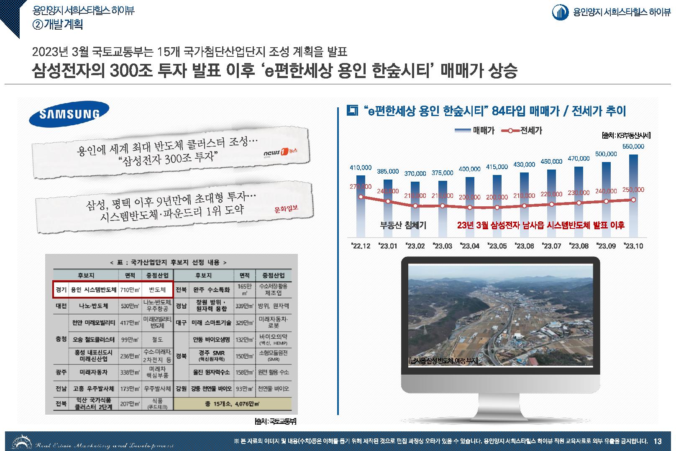Click the x-axis label '22.12
This screenshot has height=451, width=676.
tap(361, 246)
